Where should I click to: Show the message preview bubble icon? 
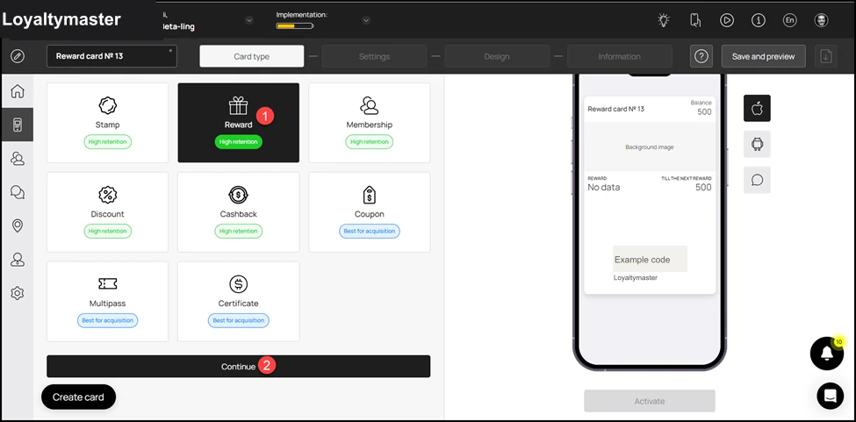pos(757,180)
